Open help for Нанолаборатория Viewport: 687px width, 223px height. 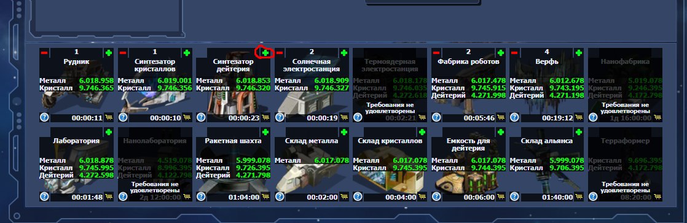click(123, 197)
